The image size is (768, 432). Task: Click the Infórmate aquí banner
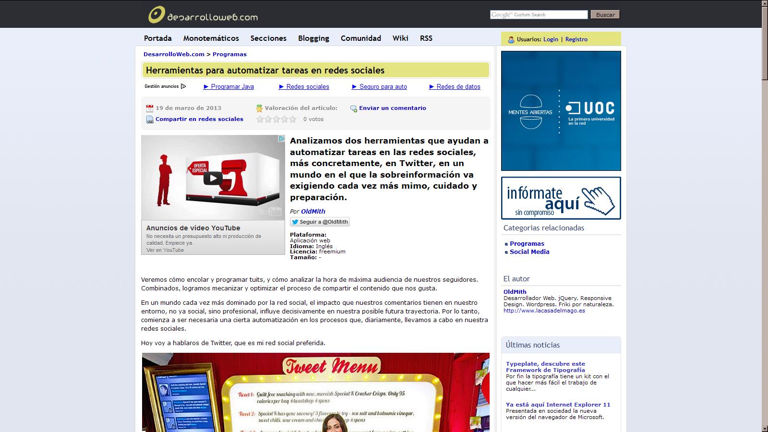(561, 198)
